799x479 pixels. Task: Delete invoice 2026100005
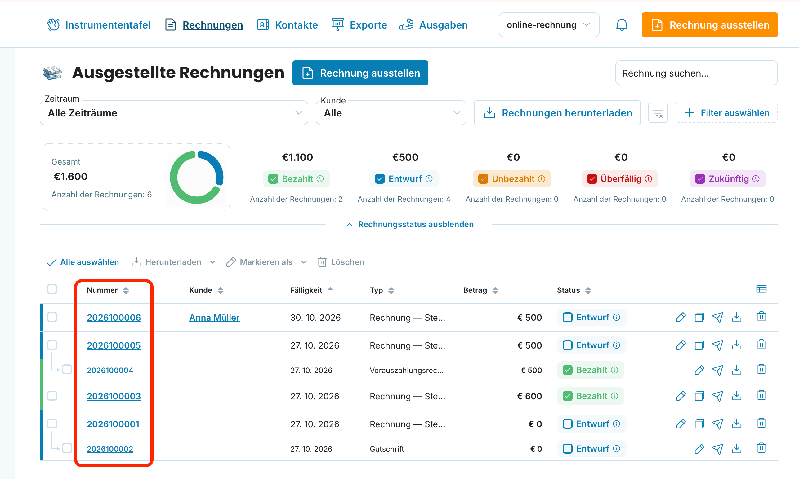[x=761, y=345]
